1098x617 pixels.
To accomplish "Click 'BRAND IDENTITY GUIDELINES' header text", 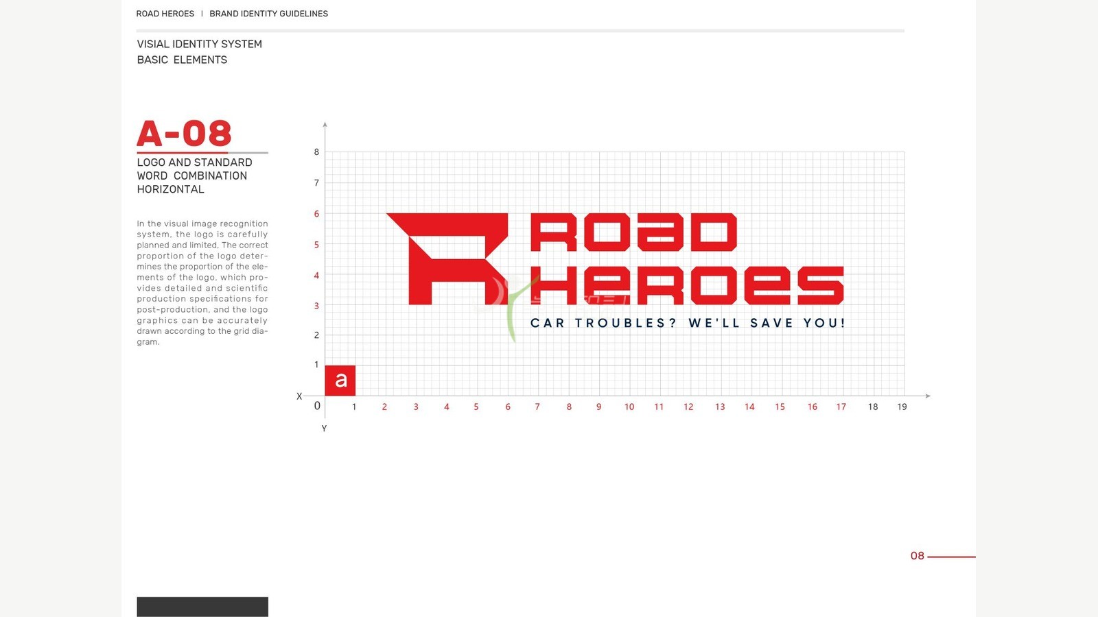I will coord(268,14).
